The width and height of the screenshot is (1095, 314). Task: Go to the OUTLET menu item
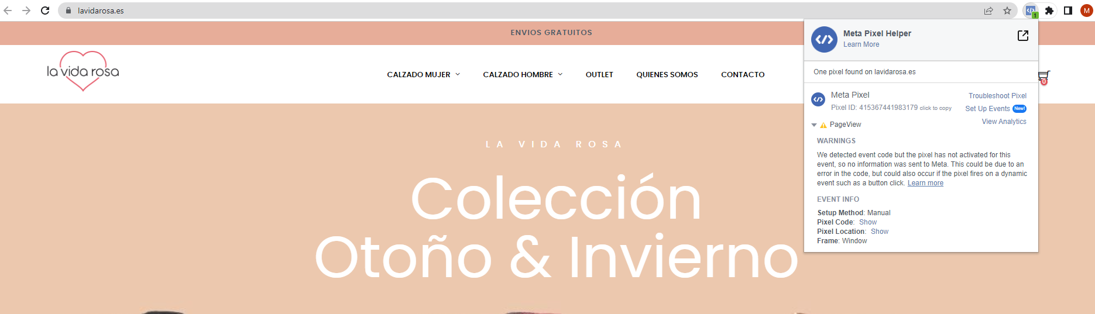[599, 74]
